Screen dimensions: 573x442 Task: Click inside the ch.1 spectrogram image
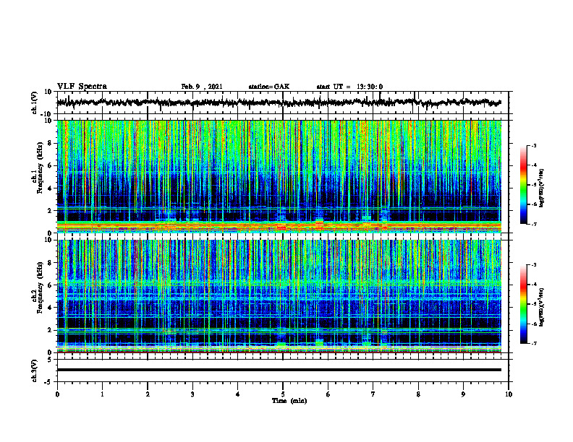279,176
